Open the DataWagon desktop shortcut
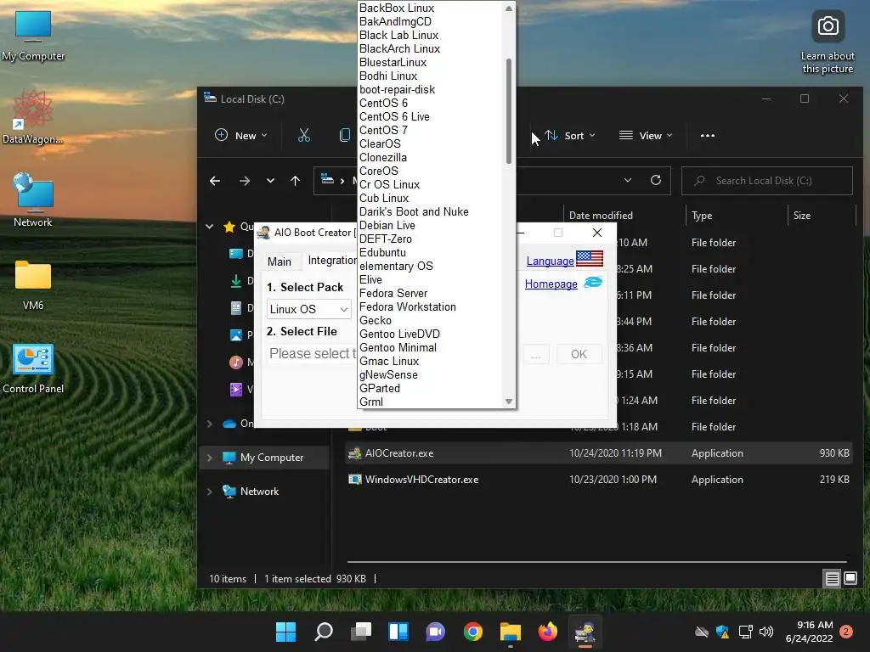The image size is (870, 652). 33,118
